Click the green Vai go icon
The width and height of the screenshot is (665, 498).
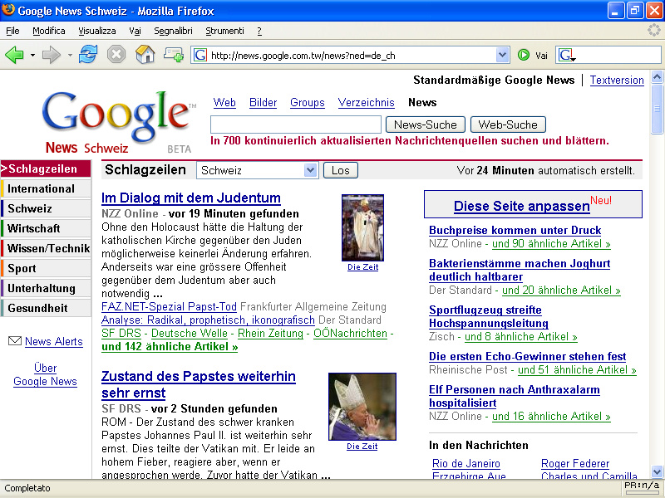click(524, 55)
